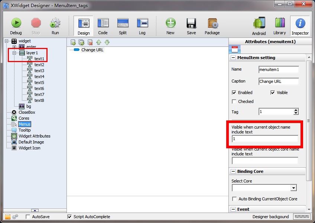Toggle the Checked checkbox
This screenshot has height=223, width=315.
[x=234, y=101]
